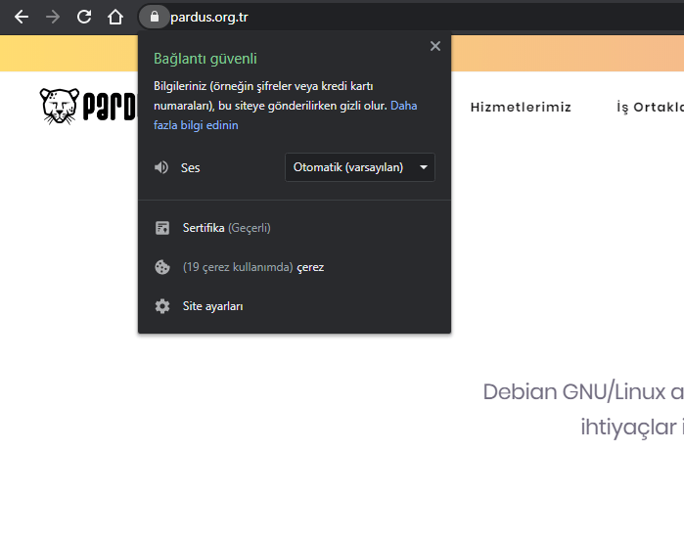The image size is (684, 542).
Task: Click the pardus.org.tr address bar URL
Action: tap(209, 17)
